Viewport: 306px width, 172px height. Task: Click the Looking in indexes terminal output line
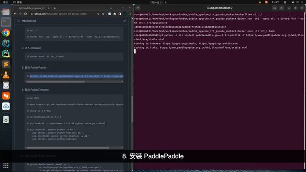tap(186, 43)
